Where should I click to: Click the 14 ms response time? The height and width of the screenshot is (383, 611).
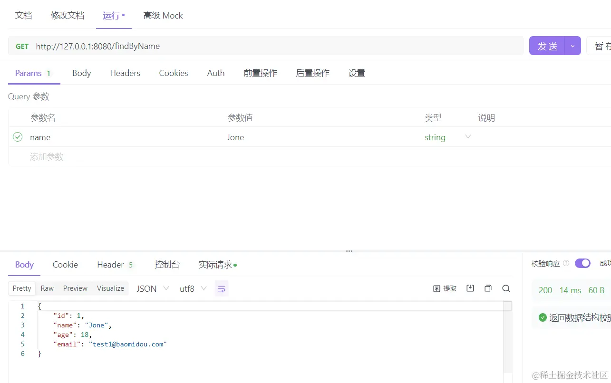click(x=570, y=290)
